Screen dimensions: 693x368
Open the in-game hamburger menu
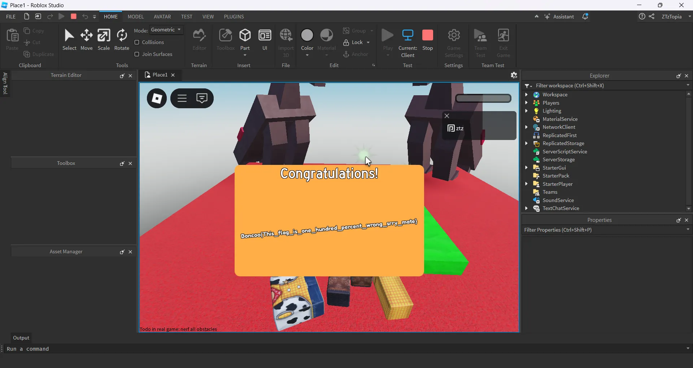coord(182,98)
